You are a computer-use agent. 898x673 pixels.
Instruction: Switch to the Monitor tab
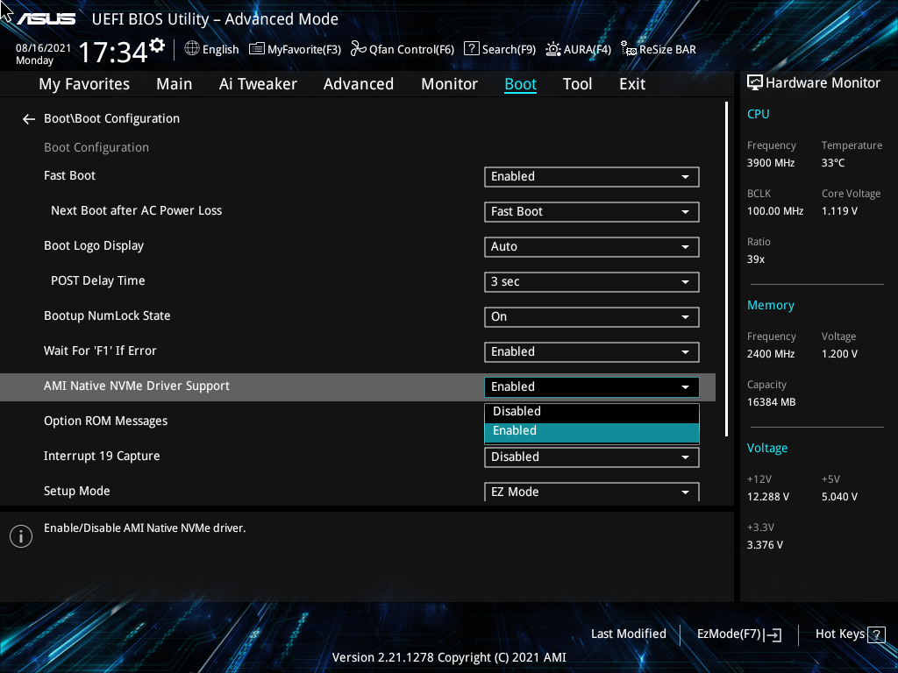450,84
